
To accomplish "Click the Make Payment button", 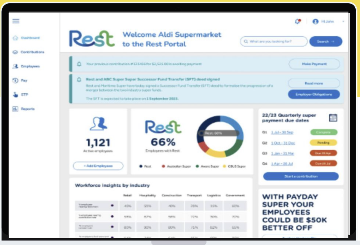I will click(x=314, y=64).
